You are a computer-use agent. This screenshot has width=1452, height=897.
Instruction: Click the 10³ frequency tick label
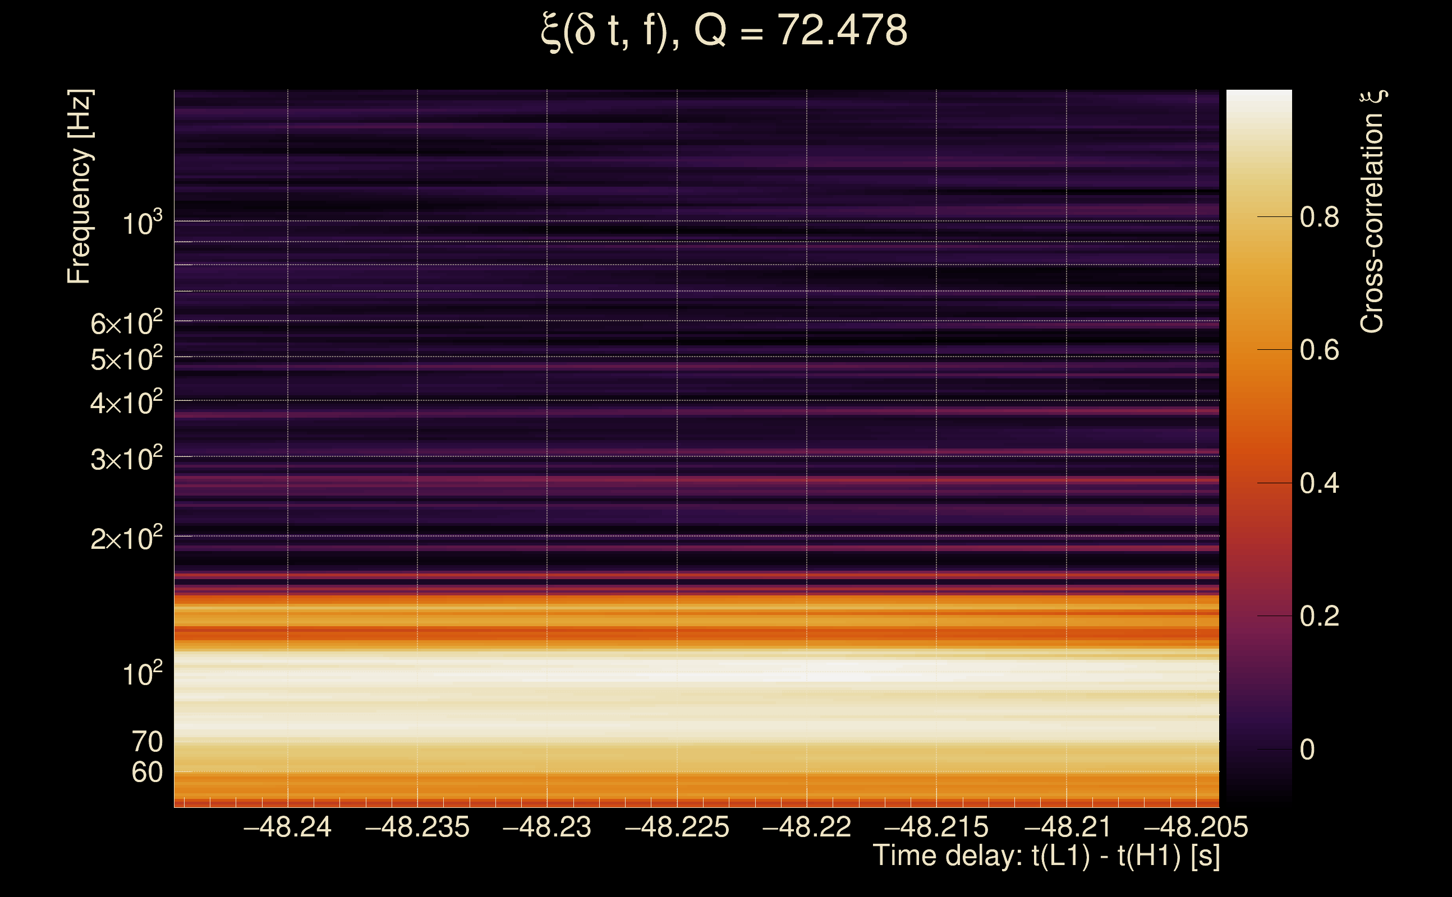tap(142, 224)
